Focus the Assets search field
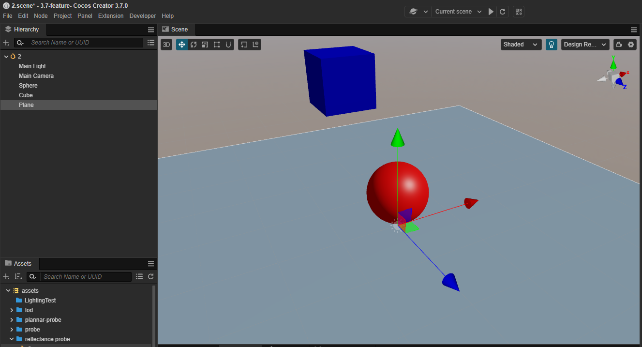The width and height of the screenshot is (642, 347). click(x=86, y=277)
